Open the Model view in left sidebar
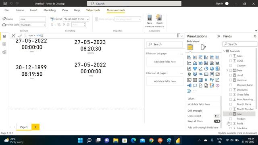 [x=4, y=52]
